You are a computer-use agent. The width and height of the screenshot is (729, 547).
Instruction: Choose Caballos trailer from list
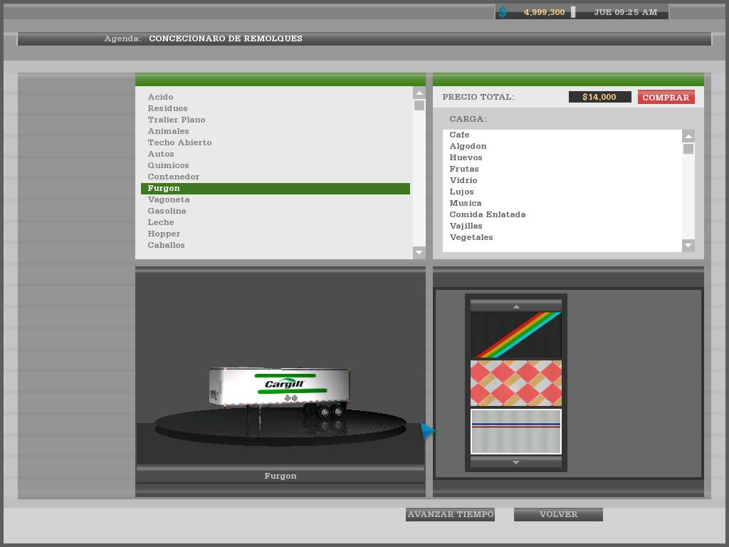point(166,245)
